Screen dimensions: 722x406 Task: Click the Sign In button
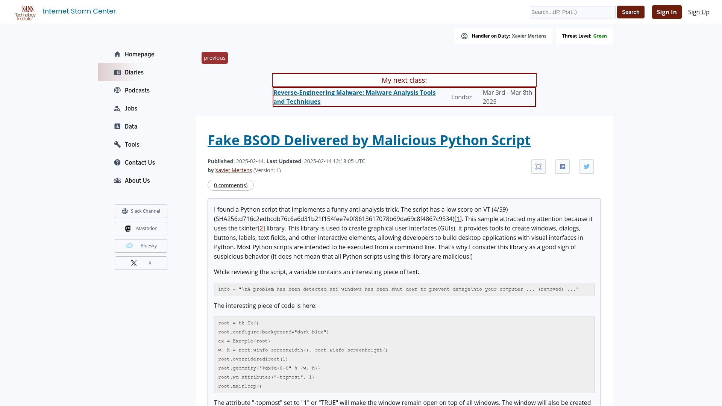[667, 12]
